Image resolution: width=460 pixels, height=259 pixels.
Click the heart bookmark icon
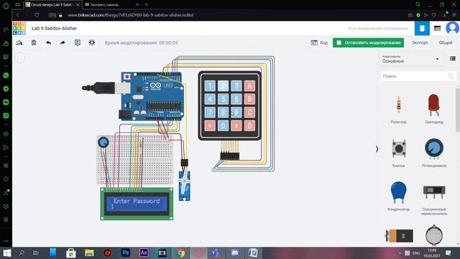pos(434,15)
